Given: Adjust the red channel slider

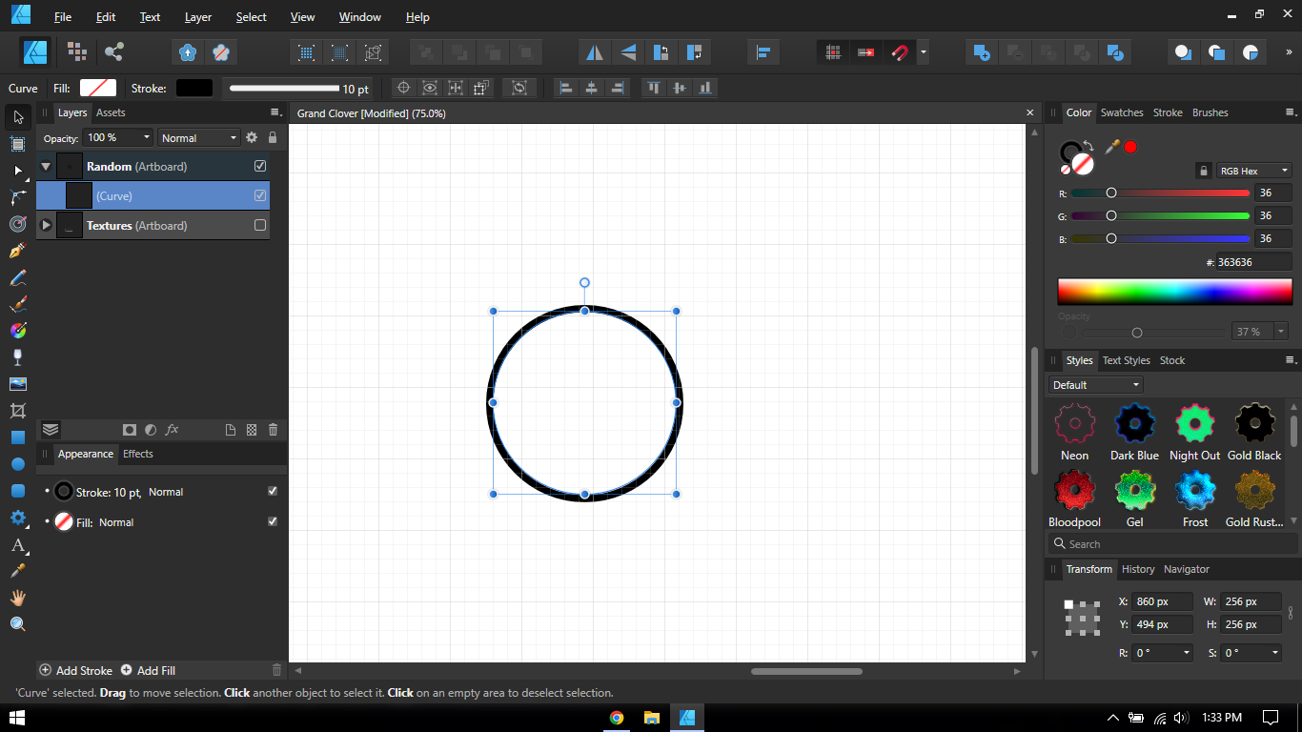Looking at the screenshot, I should click(1111, 193).
